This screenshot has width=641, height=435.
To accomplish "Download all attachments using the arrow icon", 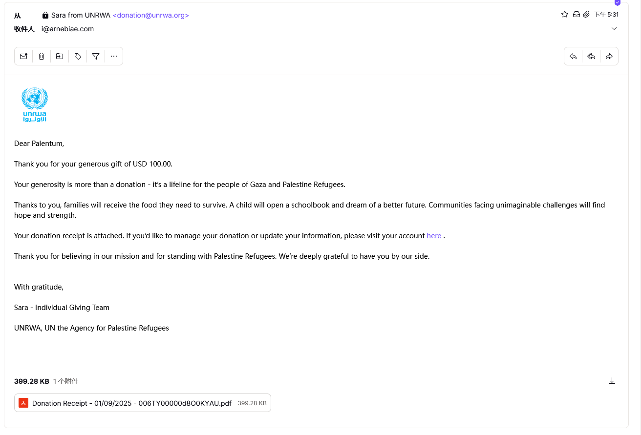I will (x=612, y=381).
